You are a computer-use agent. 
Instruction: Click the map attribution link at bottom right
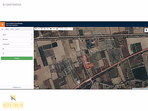point(140,89)
